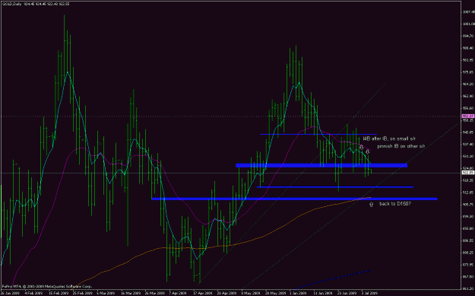Click the '16 Mar 2009' date label

[x=130, y=293]
